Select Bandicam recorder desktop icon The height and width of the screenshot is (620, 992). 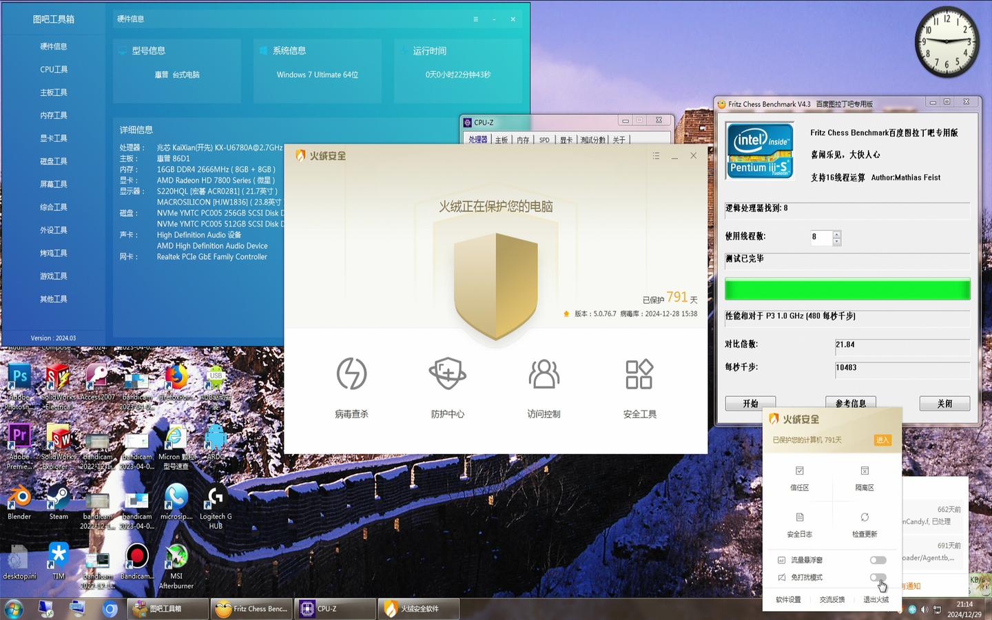(137, 561)
